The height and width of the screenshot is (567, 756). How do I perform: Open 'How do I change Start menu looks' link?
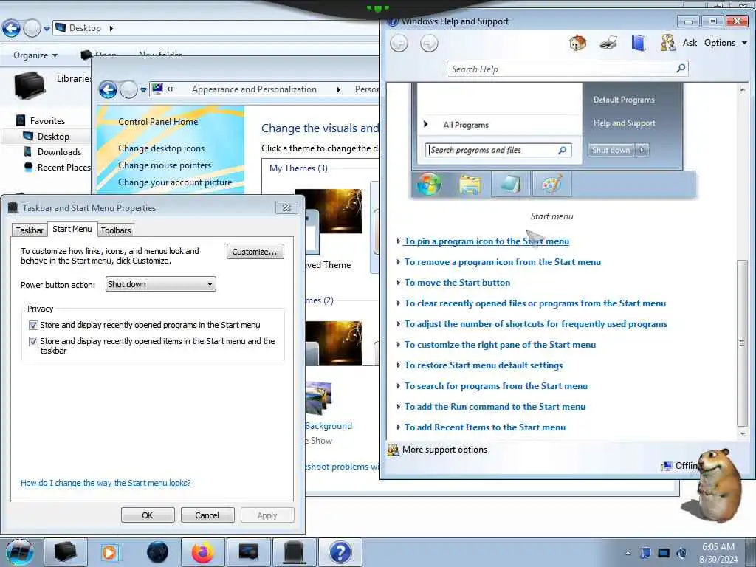pyautogui.click(x=106, y=483)
